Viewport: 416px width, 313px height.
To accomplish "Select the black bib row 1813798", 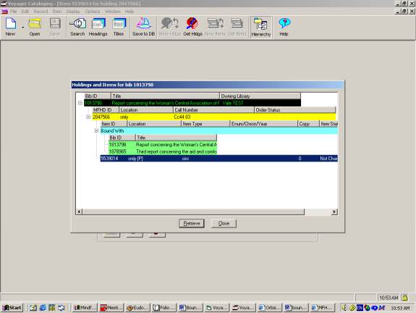I will [192, 103].
